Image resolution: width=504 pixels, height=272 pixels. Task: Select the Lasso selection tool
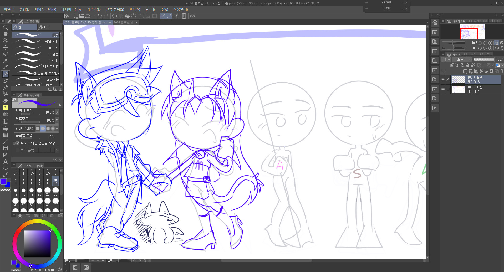(5, 54)
